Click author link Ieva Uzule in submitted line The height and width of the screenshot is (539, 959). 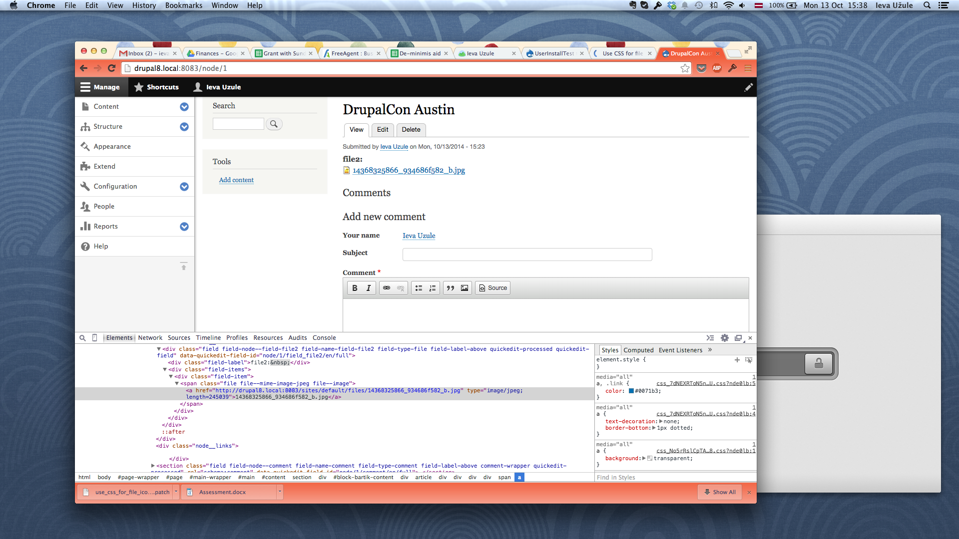coord(394,147)
